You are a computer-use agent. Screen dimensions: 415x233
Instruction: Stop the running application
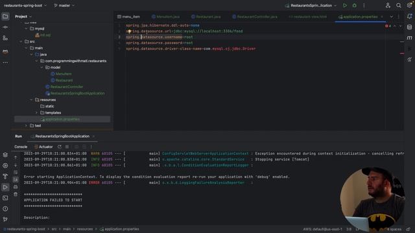67,147
